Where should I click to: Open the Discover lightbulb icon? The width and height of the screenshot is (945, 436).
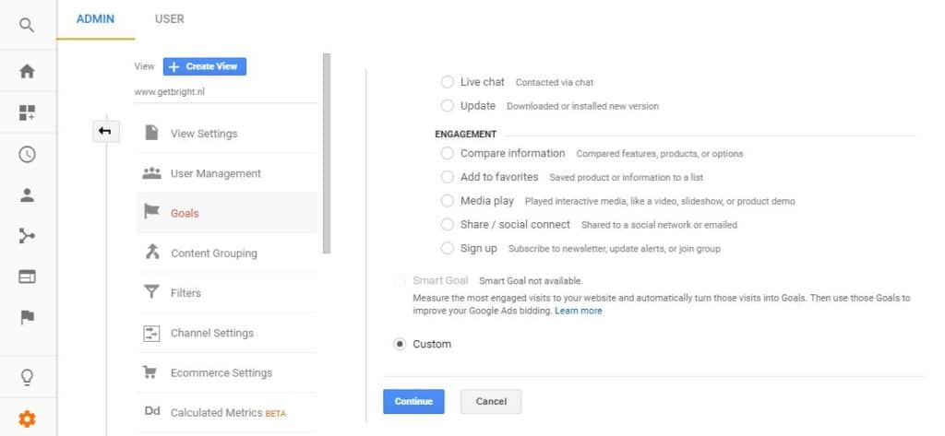click(x=27, y=376)
